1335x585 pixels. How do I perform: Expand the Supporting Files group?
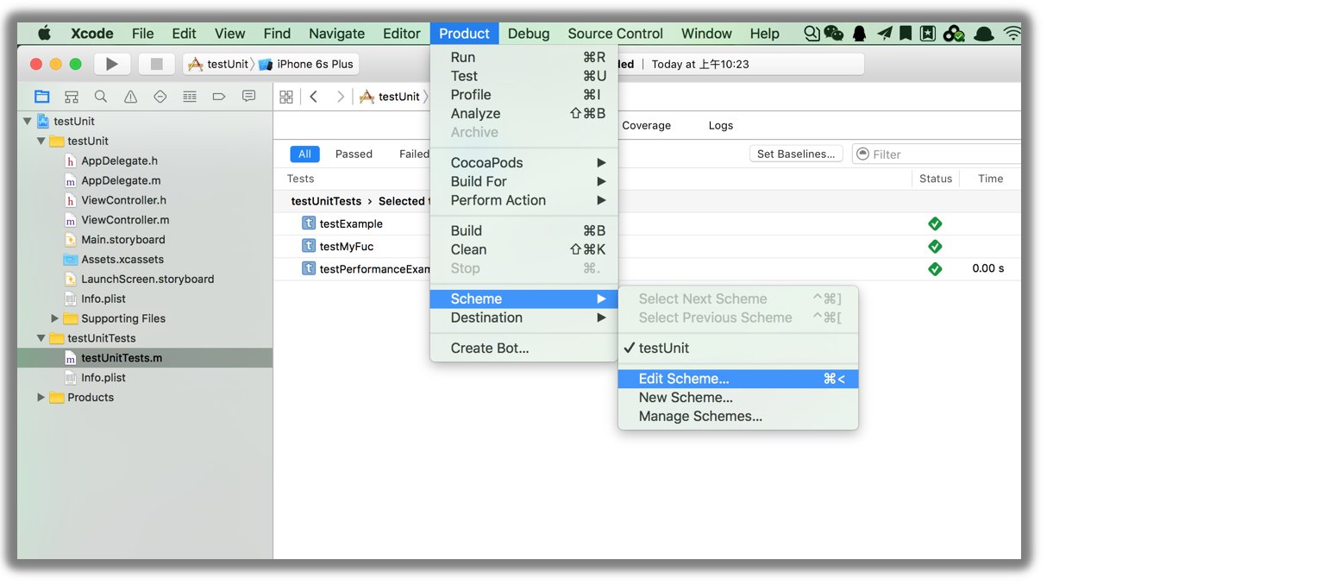[x=55, y=318]
